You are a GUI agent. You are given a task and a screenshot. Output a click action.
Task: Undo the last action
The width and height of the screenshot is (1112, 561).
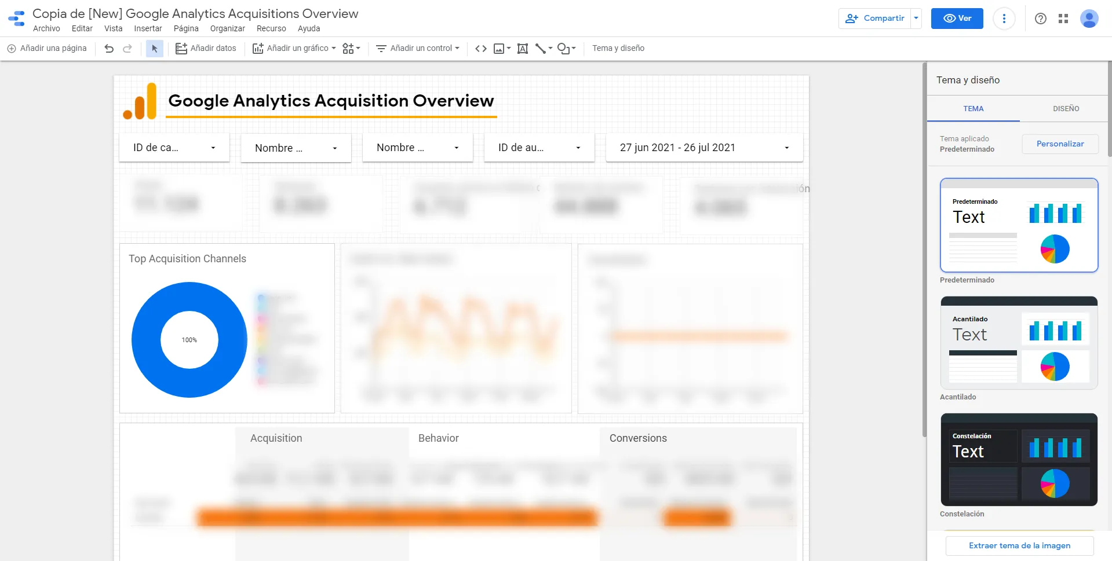(x=109, y=49)
